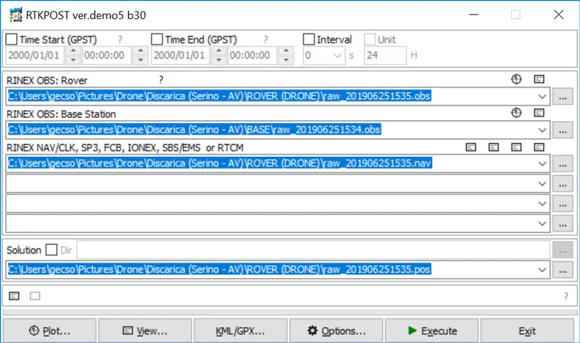
Task: Open first view icon on RINEX NAV row
Action: [471, 148]
